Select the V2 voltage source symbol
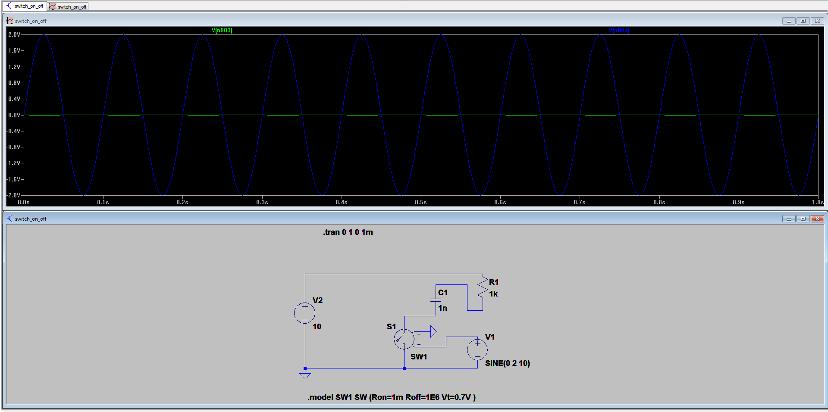Screen dimensions: 828x412 coord(305,313)
